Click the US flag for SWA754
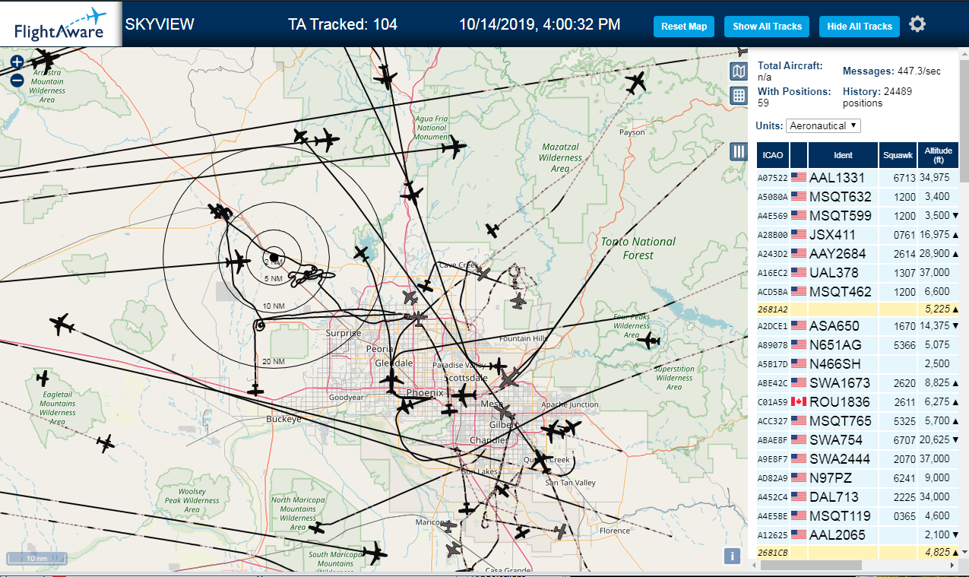969x577 pixels. click(x=799, y=439)
